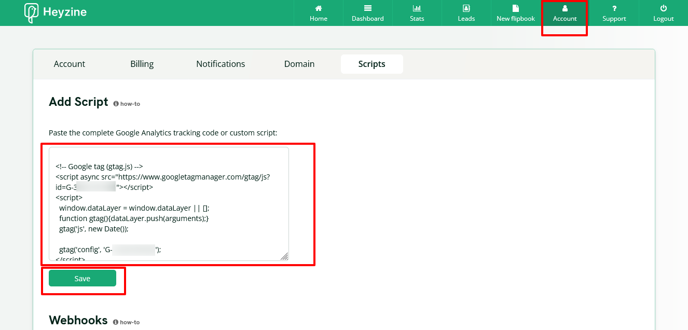Open Stats via bar chart icon
Screen dimensions: 688x330
point(417,8)
